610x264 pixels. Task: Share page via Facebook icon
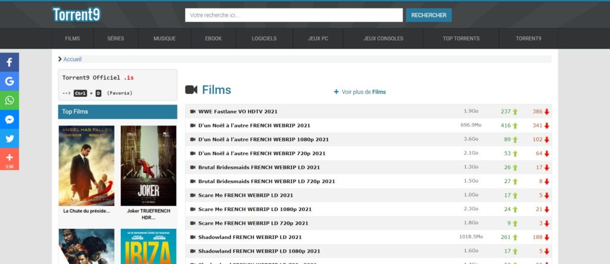coord(10,62)
